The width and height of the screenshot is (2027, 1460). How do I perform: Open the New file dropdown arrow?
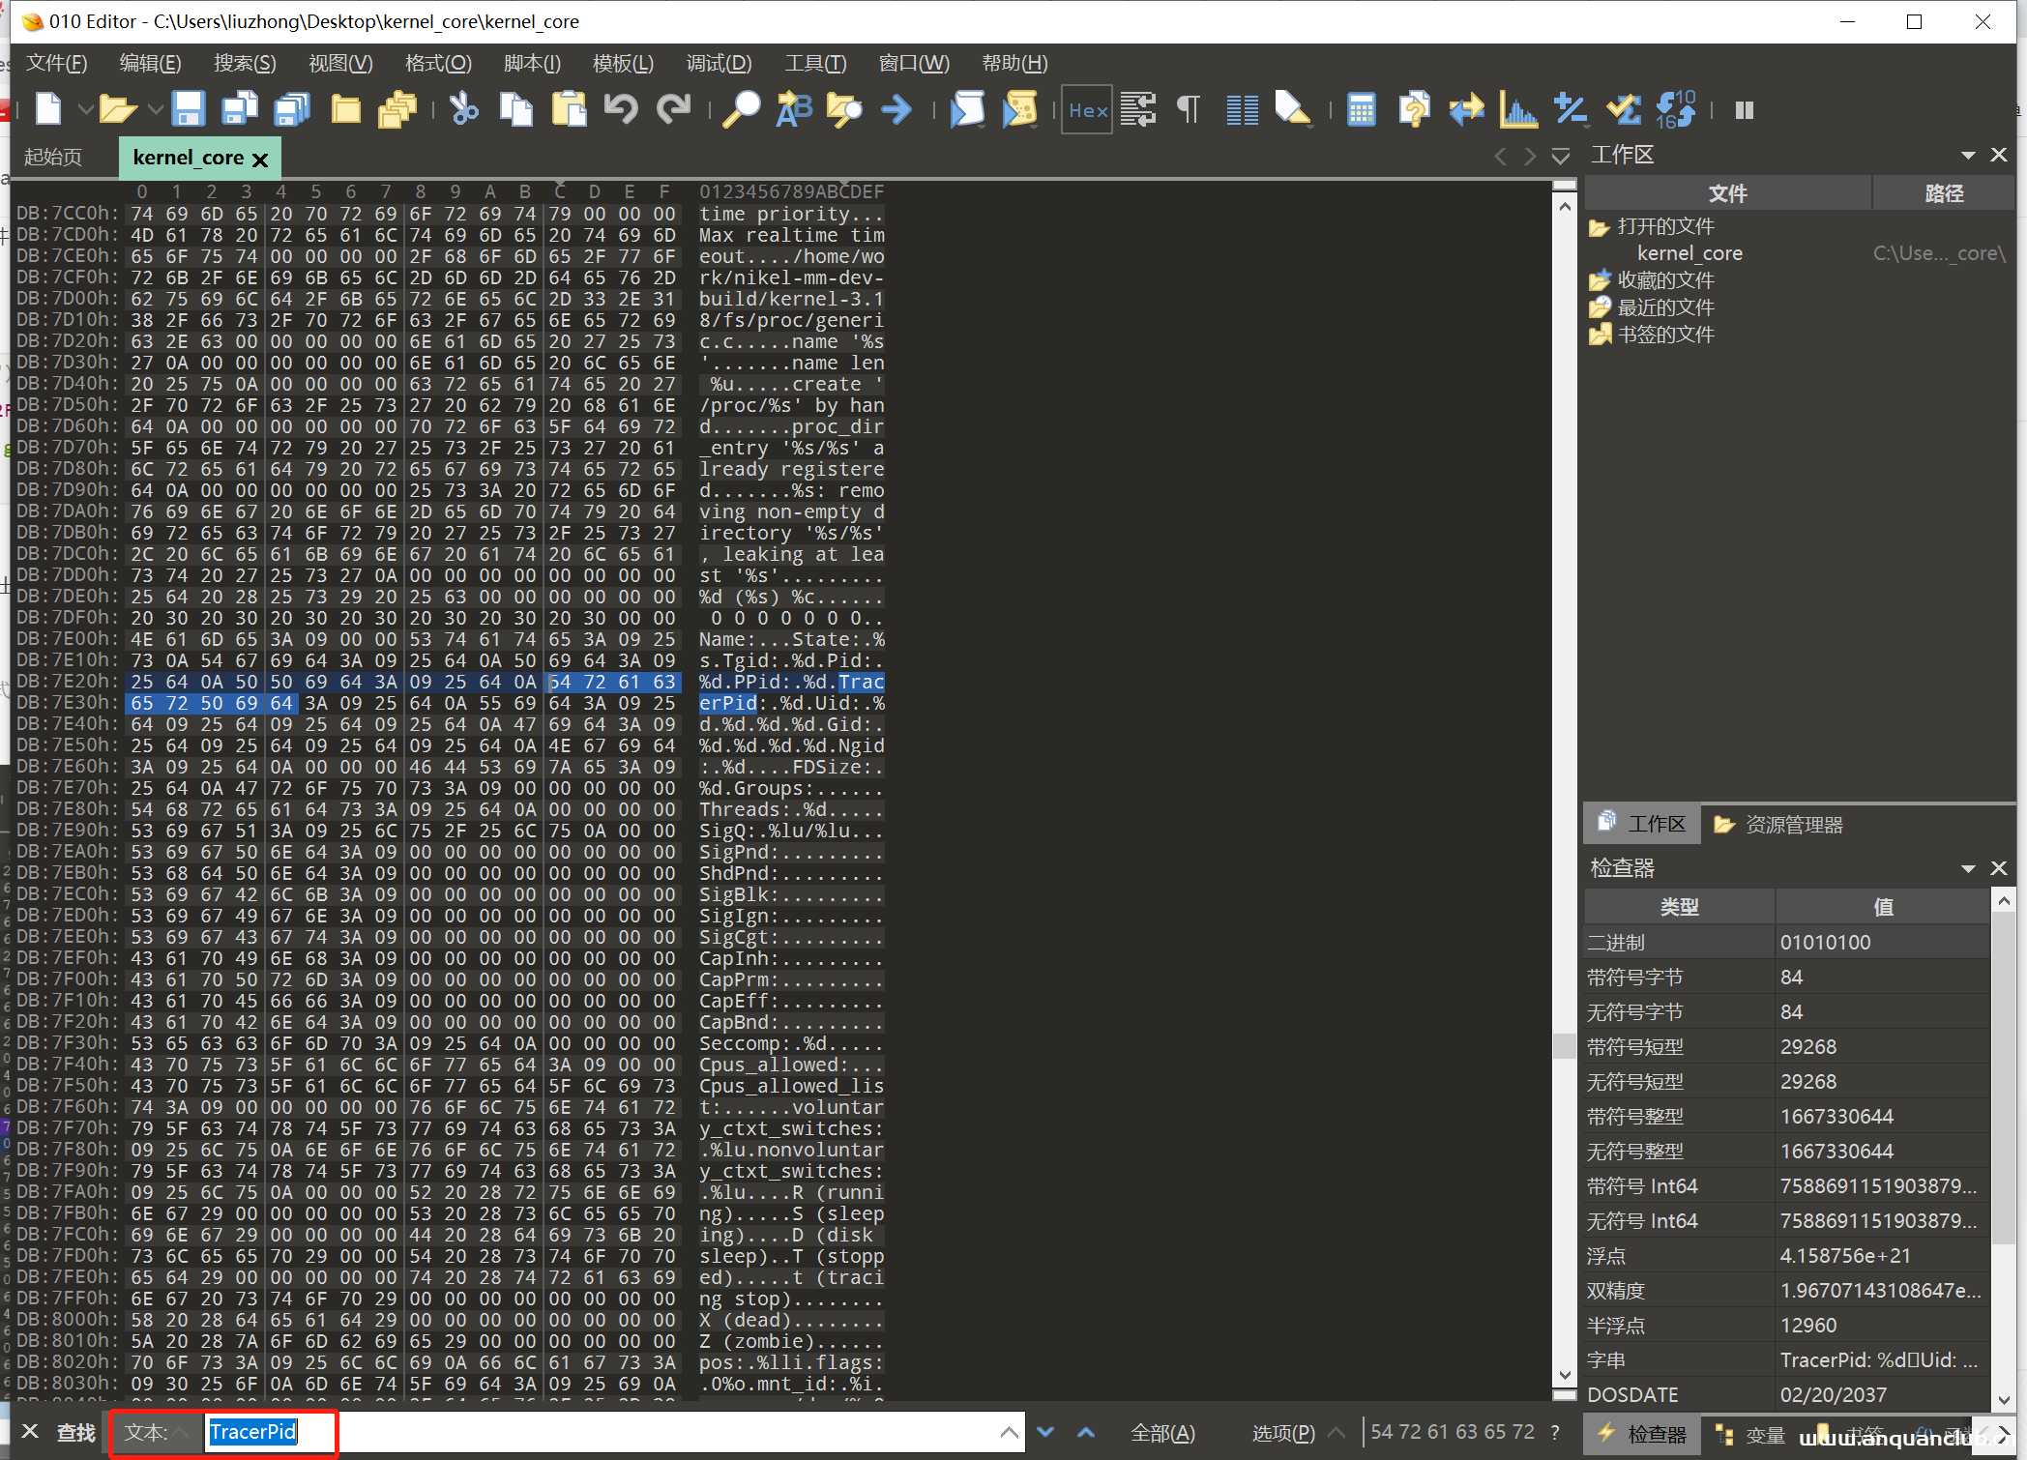pyautogui.click(x=85, y=109)
